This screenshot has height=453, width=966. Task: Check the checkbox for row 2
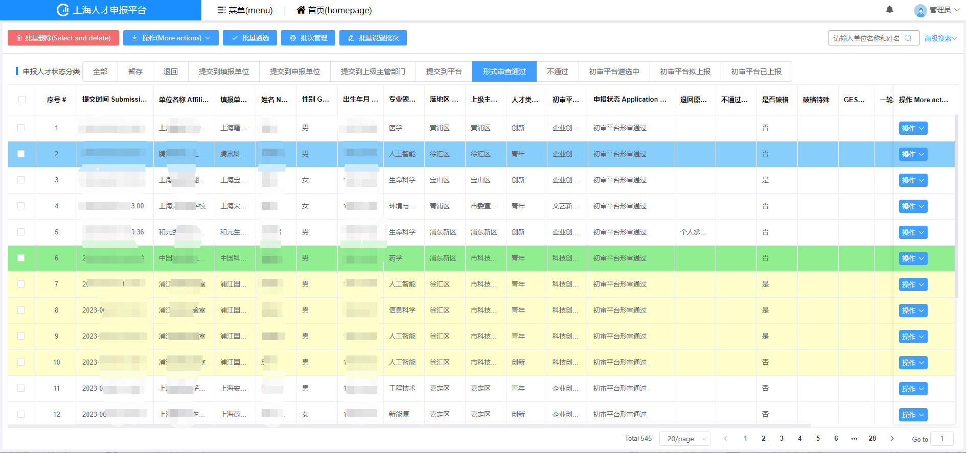coord(21,154)
